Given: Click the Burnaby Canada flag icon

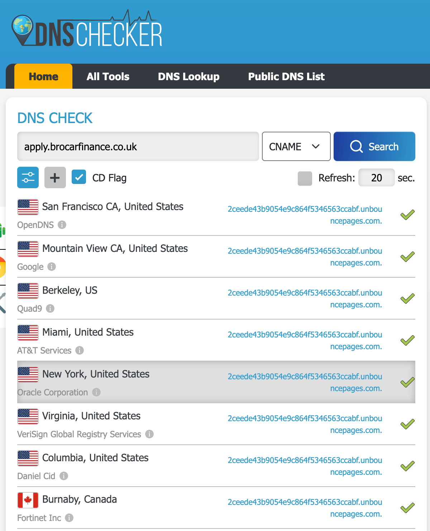Looking at the screenshot, I should point(28,500).
